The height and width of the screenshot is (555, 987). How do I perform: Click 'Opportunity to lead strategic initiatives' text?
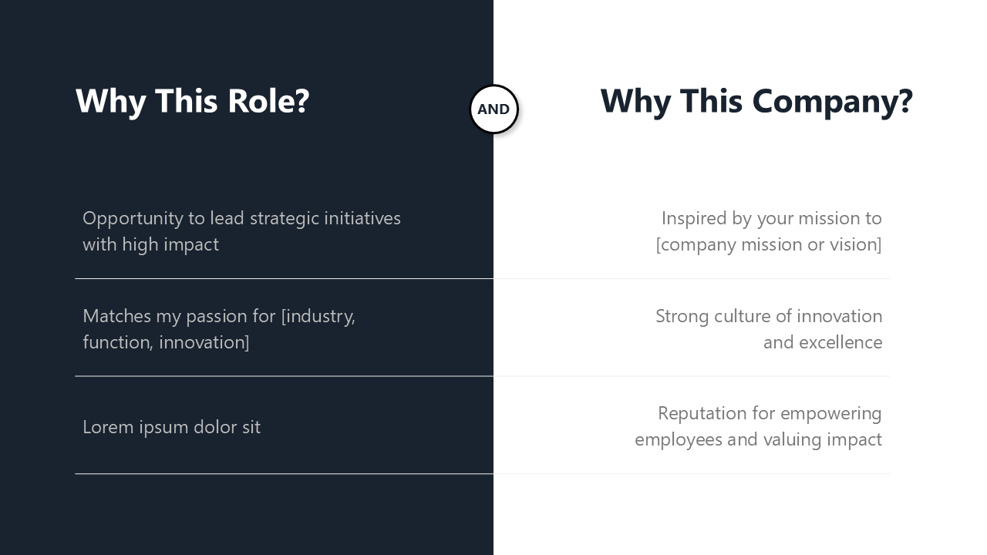point(241,218)
